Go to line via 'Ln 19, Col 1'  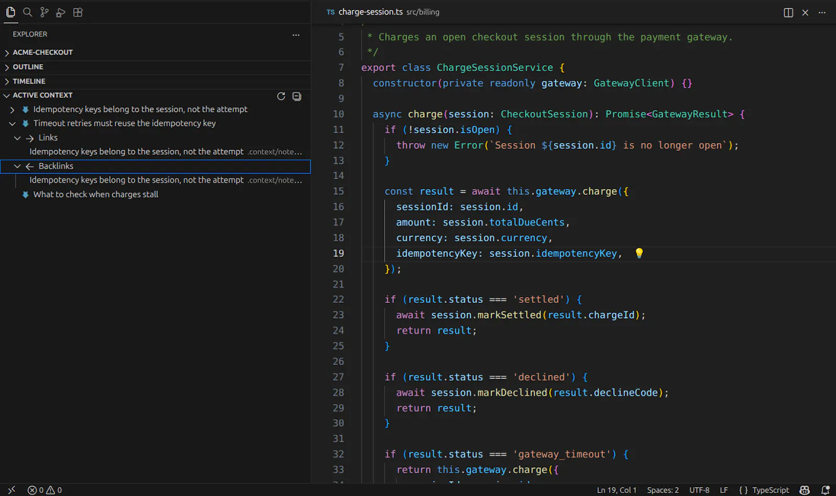tap(617, 490)
